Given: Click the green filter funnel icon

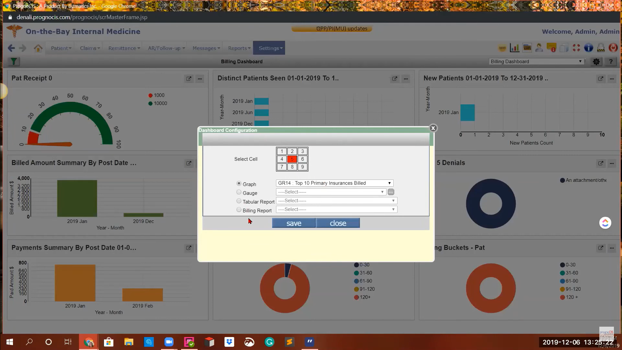Looking at the screenshot, I should pos(14,62).
